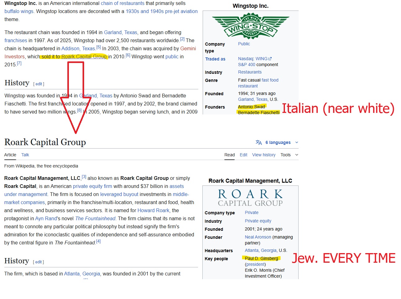Open the external 'WING' ticker link

click(264, 59)
